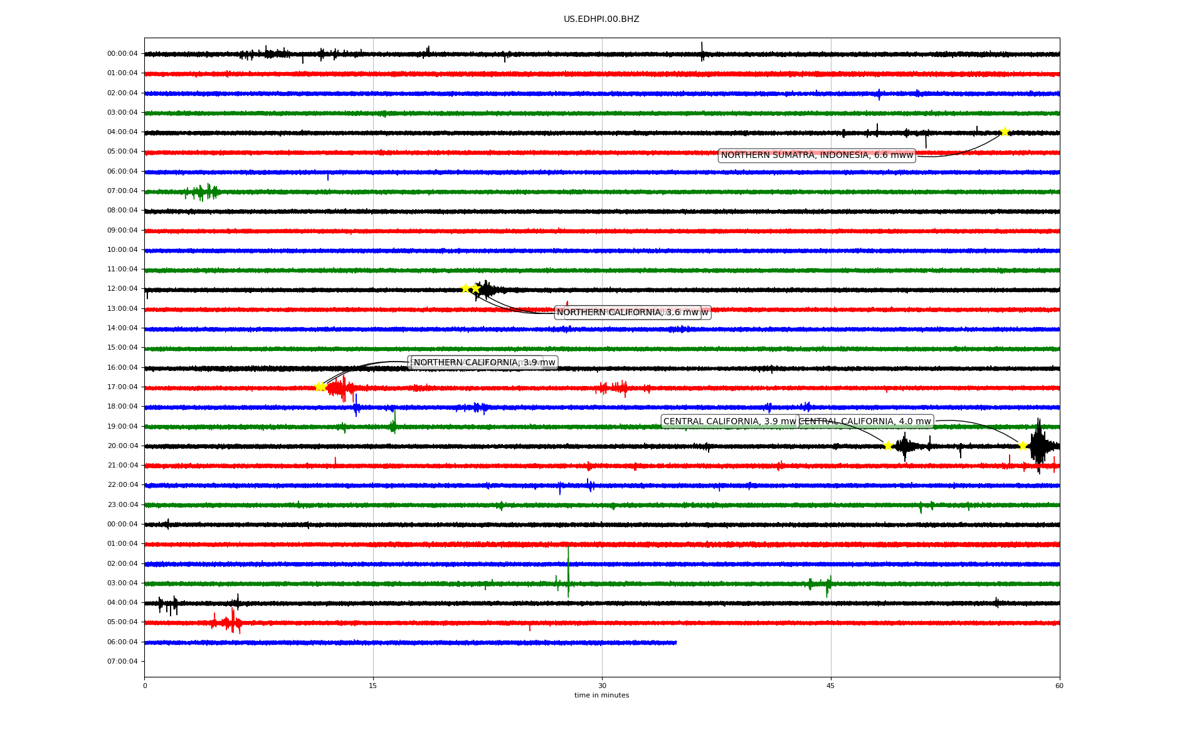Click the yellow star for the Northern Sumatra event
Screen dimensions: 1204x752
[x=1005, y=132]
